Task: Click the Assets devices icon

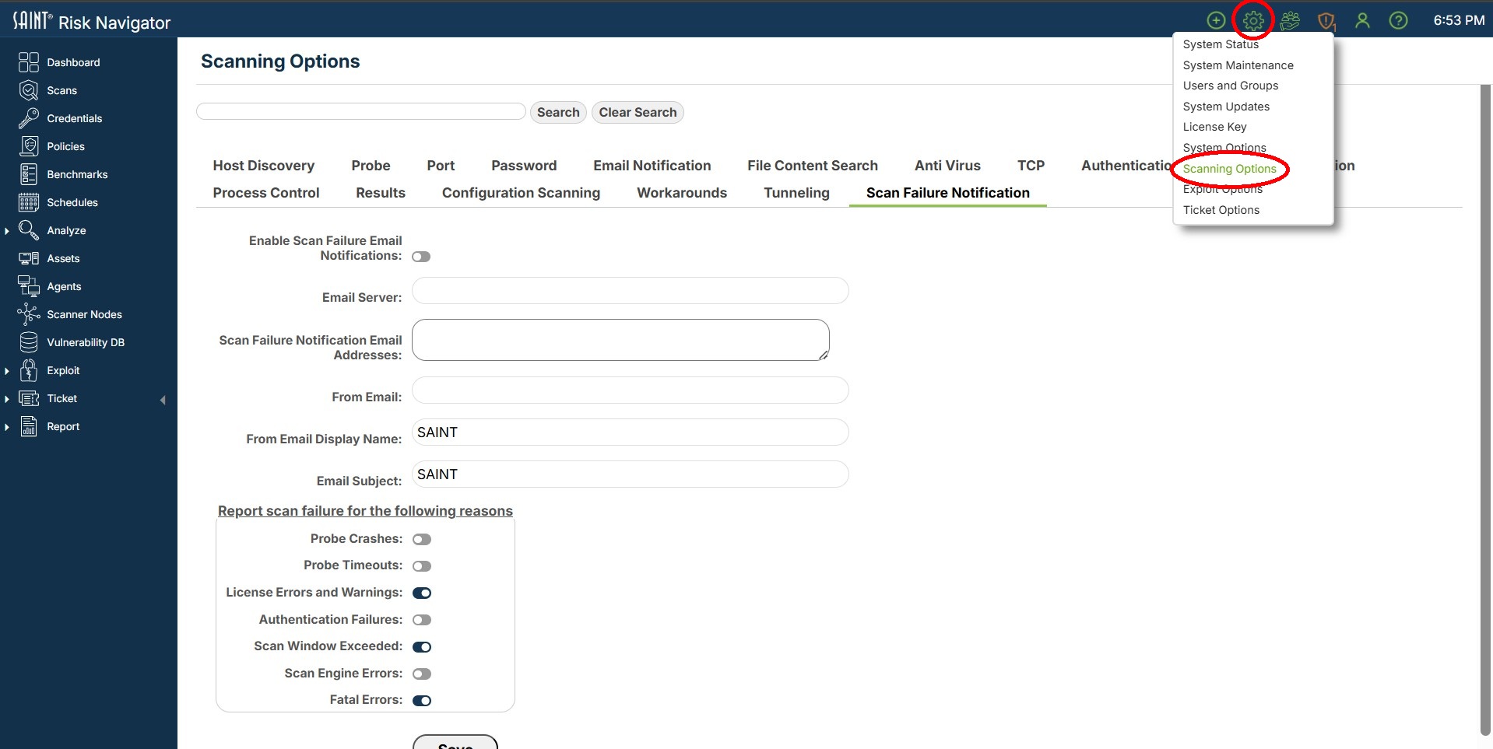Action: [29, 258]
